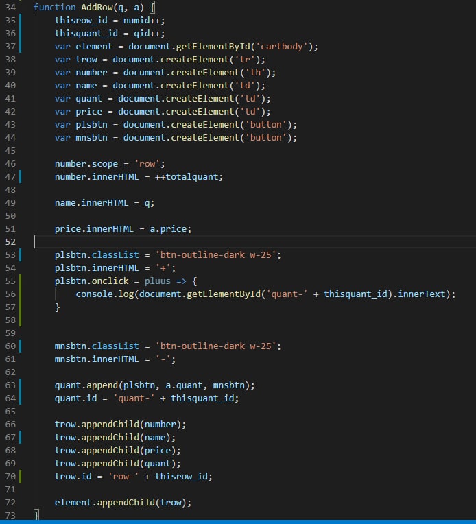Click the closing brace on line 73
This screenshot has height=524, width=476.
[36, 514]
